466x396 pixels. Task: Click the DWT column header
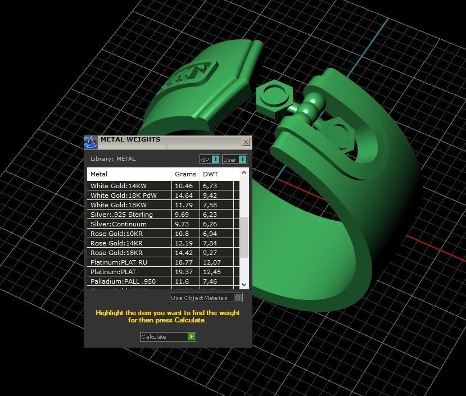click(x=216, y=174)
